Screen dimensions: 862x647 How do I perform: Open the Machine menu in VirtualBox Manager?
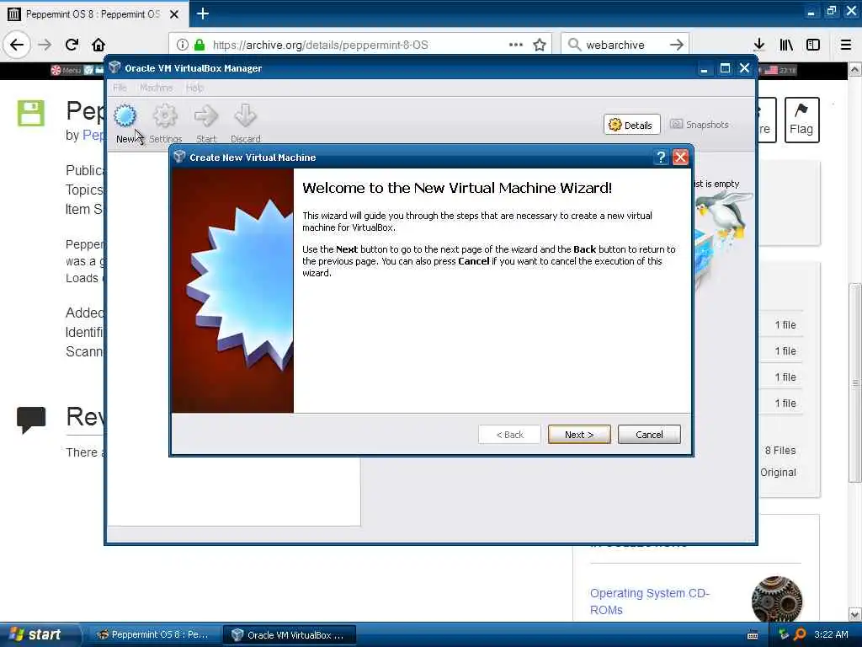pyautogui.click(x=156, y=88)
